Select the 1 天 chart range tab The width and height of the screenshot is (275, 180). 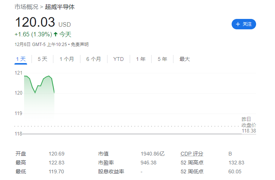click(21, 59)
